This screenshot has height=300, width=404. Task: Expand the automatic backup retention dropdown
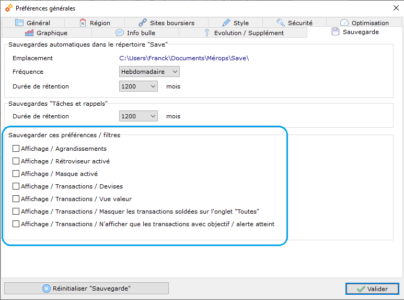point(138,86)
